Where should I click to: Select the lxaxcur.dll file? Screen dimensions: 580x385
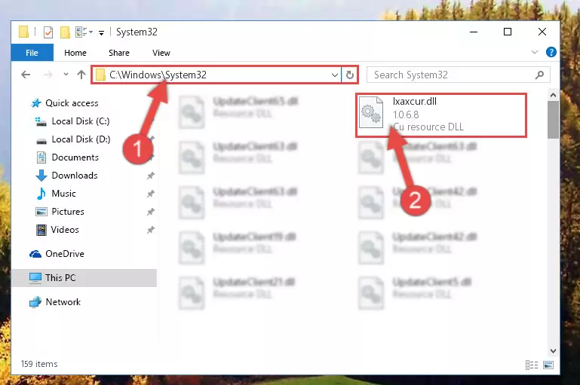pos(441,115)
